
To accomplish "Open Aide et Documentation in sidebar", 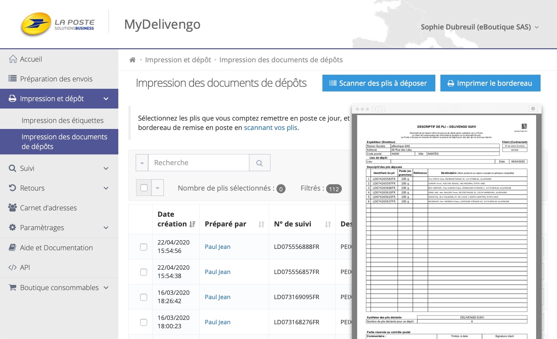I will coord(59,248).
